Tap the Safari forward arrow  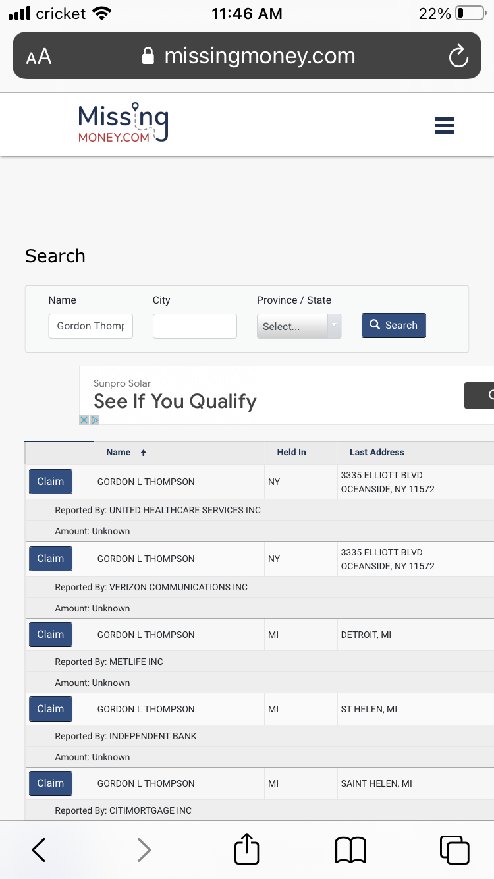click(144, 850)
